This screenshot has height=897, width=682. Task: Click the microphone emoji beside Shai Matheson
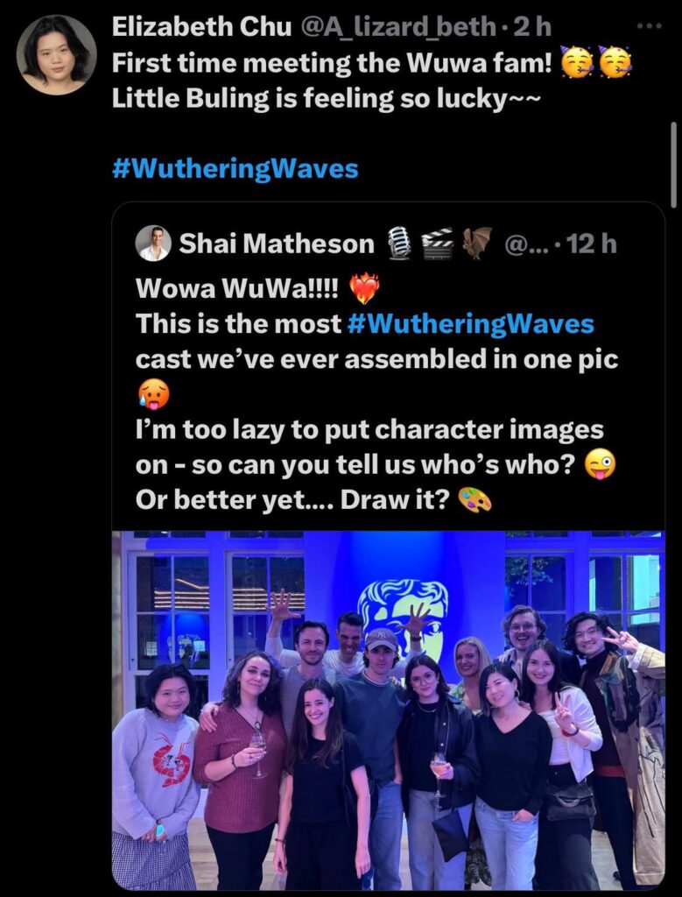click(x=399, y=244)
